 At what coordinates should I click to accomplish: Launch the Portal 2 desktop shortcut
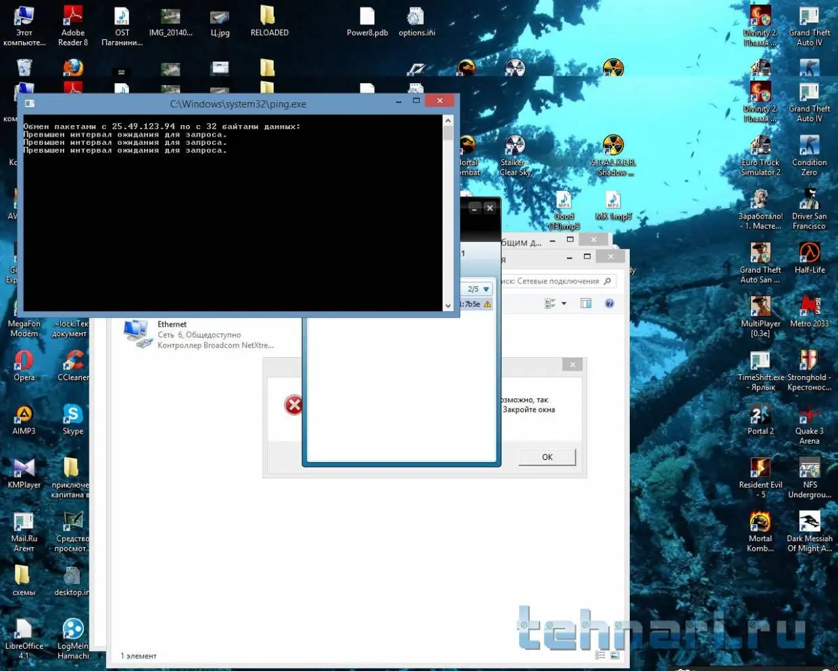click(760, 420)
